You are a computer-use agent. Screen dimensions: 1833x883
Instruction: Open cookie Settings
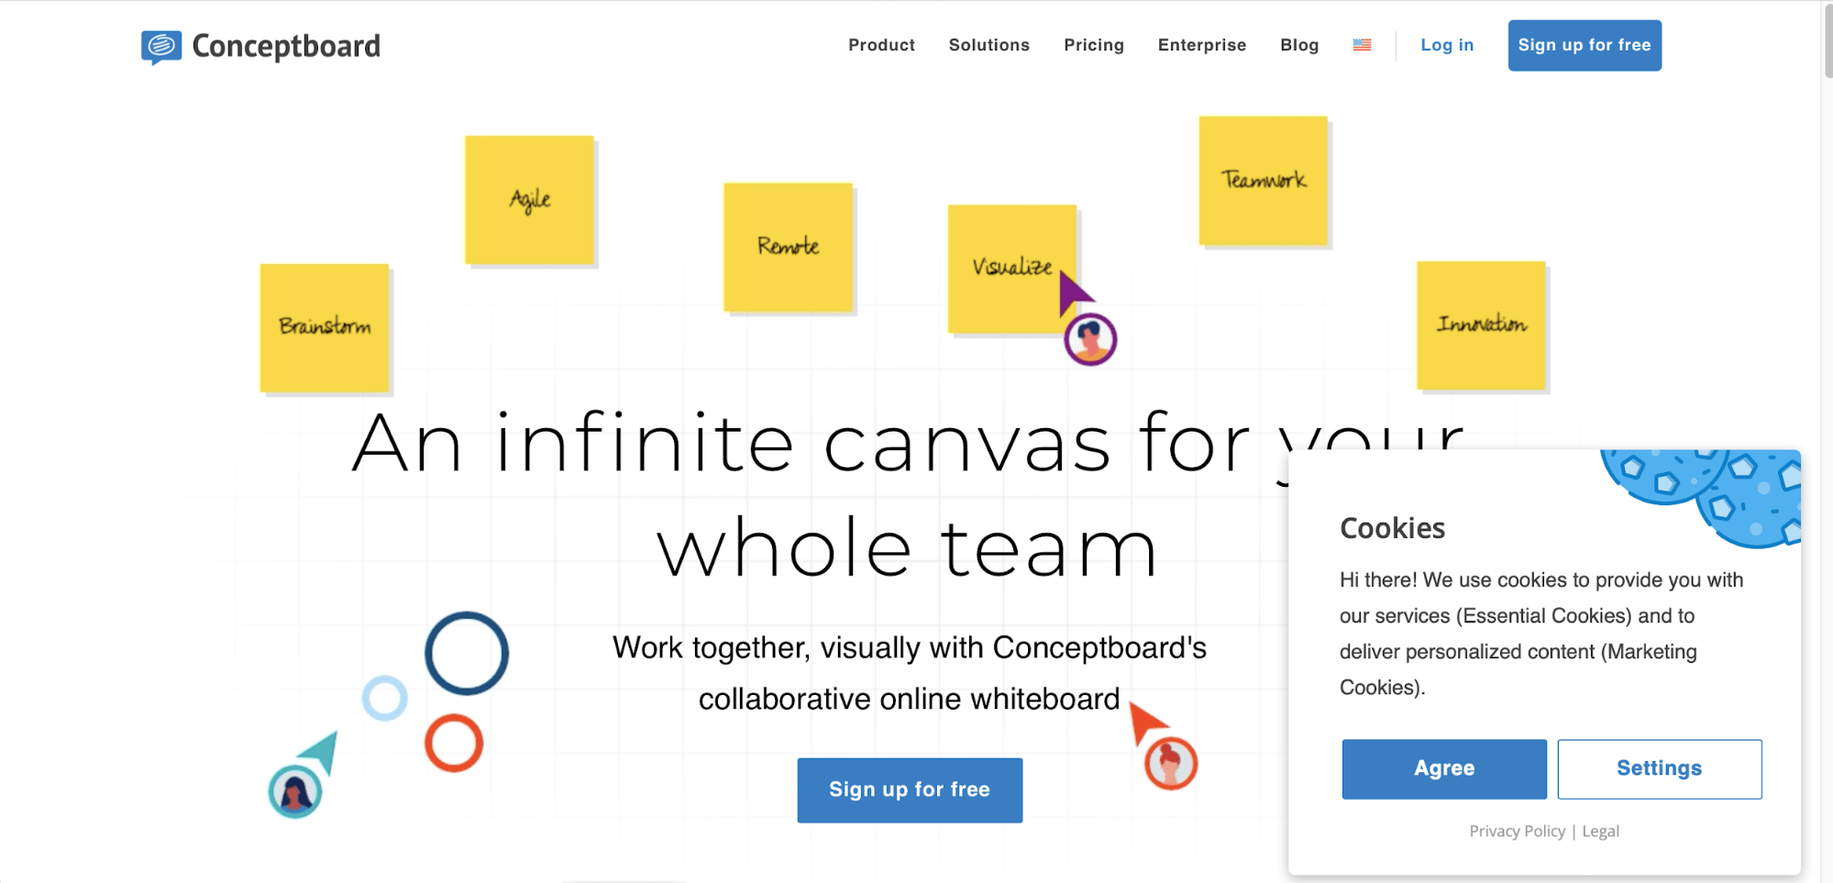tap(1658, 768)
